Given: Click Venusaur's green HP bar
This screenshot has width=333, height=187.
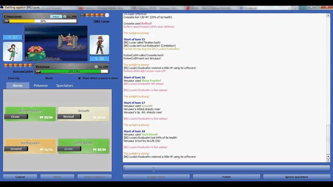Looking at the screenshot, I should [71, 71].
